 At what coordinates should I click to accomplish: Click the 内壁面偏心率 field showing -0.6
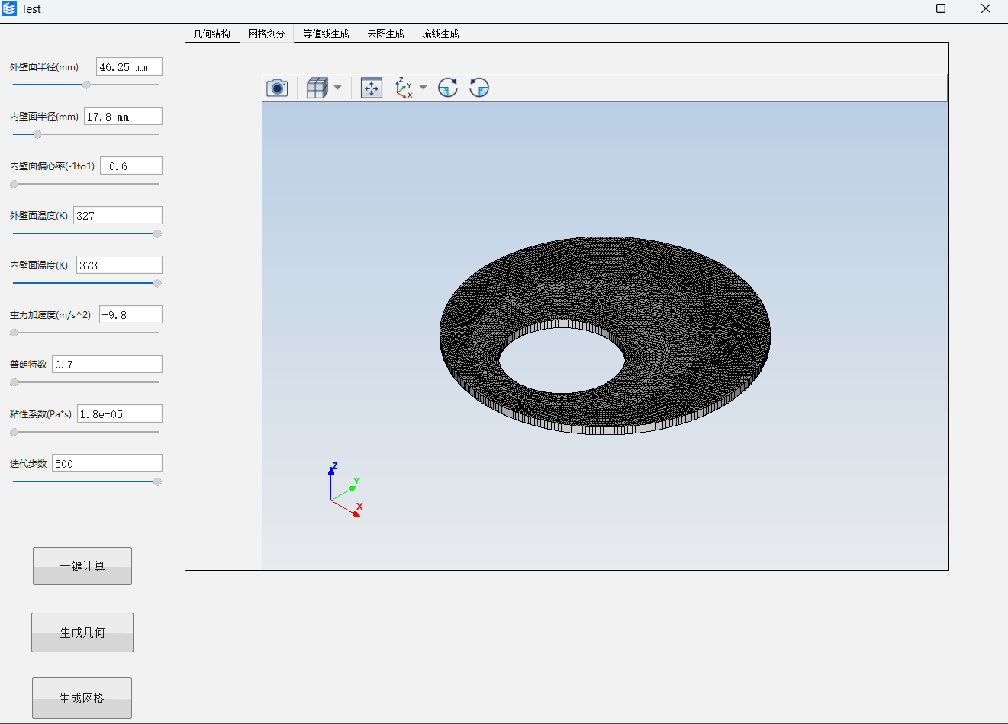click(x=131, y=166)
